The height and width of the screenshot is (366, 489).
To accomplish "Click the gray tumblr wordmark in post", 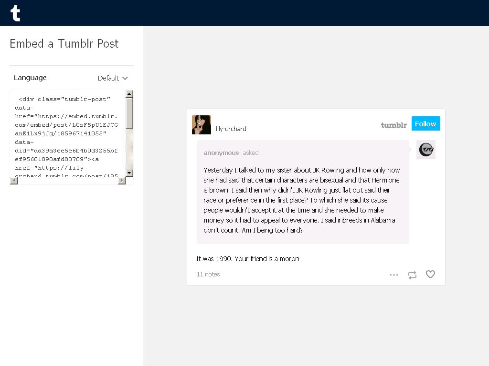I will (393, 125).
